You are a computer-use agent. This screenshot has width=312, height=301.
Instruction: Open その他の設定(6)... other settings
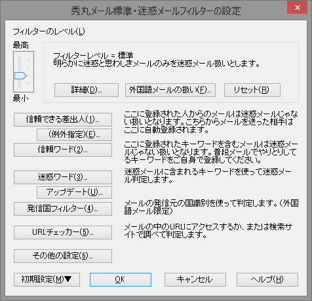63,256
